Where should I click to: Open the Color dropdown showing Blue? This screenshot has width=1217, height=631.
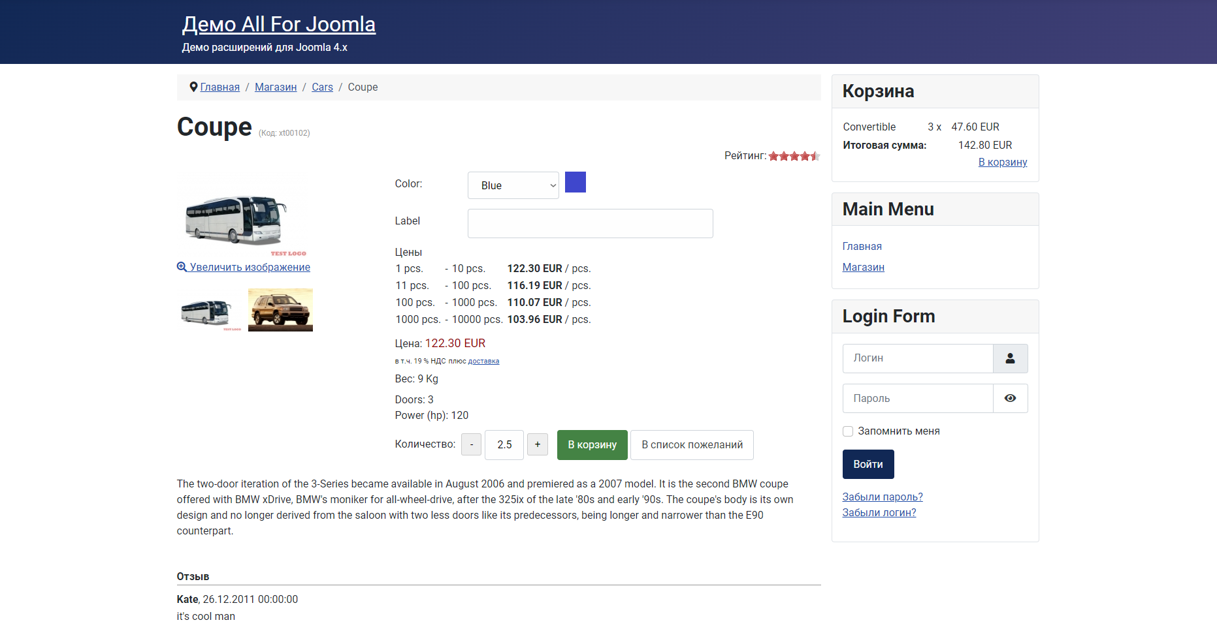click(513, 185)
